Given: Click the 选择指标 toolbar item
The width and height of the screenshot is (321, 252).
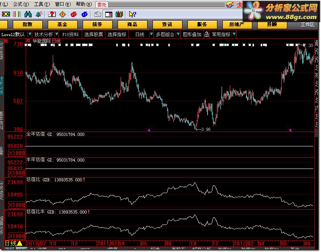Looking at the screenshot, I should tap(117, 35).
